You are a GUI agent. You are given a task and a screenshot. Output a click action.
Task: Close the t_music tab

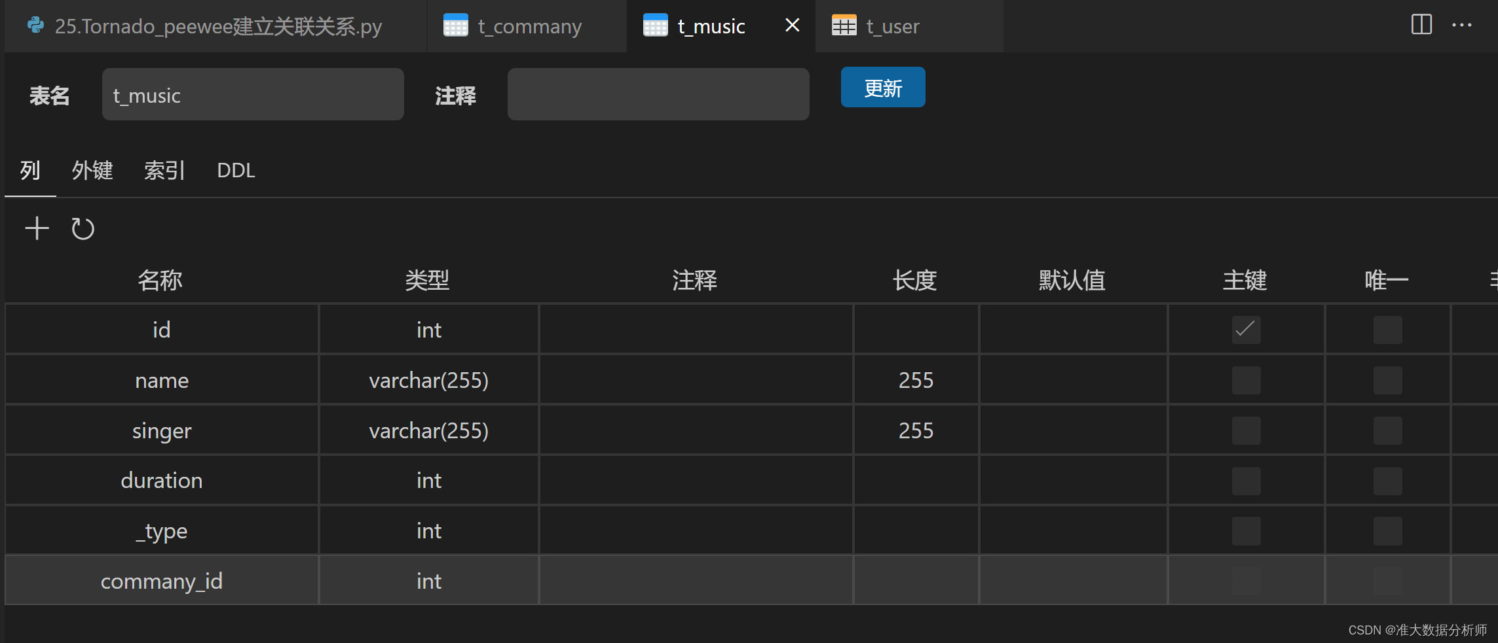point(792,25)
